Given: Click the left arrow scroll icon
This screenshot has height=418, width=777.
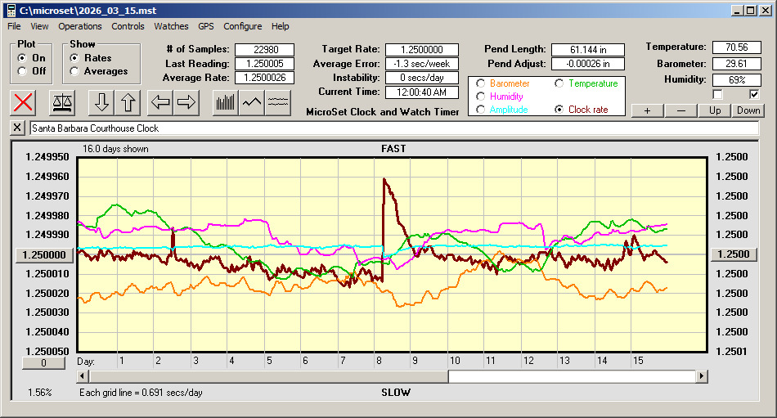Looking at the screenshot, I should point(160,102).
